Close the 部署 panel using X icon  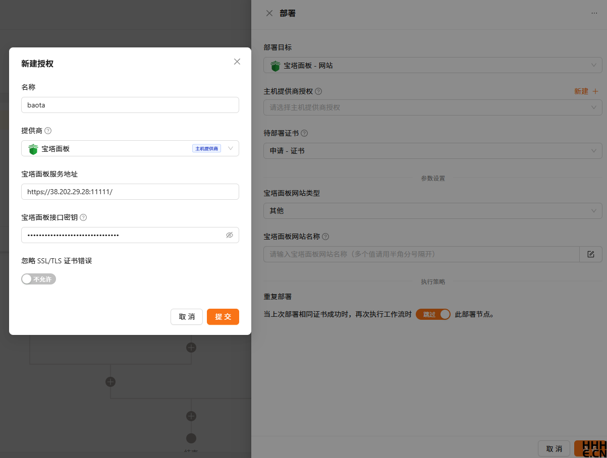coord(269,13)
